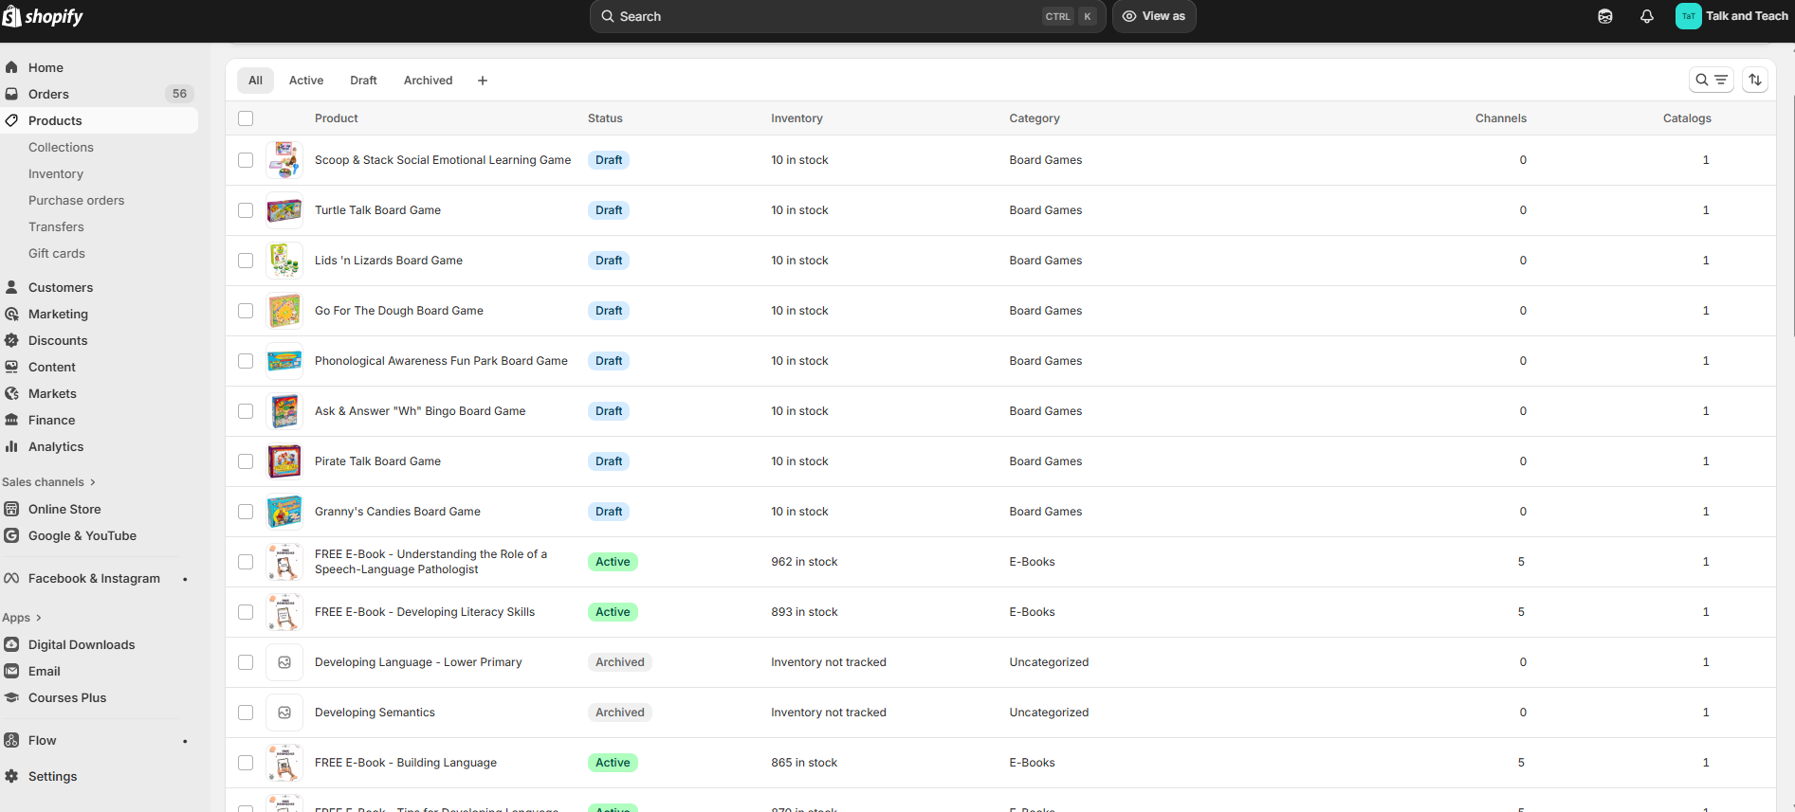Switch to the Active products tab
The image size is (1795, 812).
tap(306, 81)
